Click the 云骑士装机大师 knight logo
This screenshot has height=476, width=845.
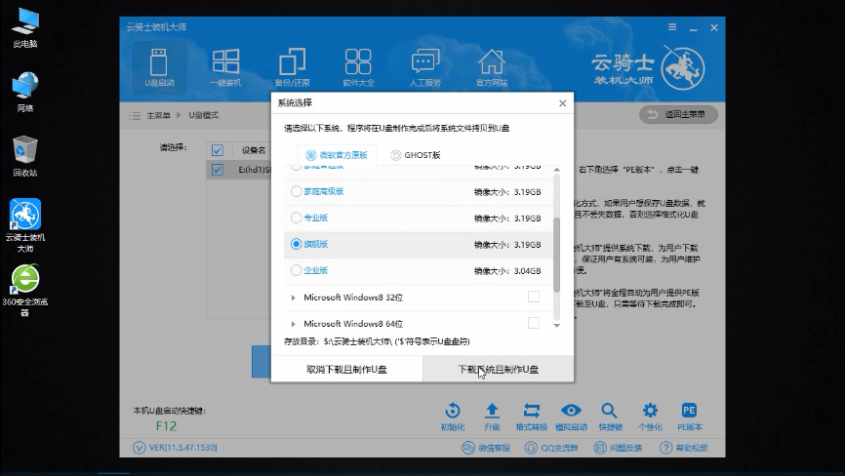coord(683,68)
